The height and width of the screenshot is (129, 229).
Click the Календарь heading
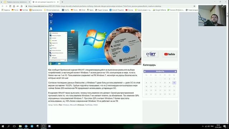coord(149,65)
